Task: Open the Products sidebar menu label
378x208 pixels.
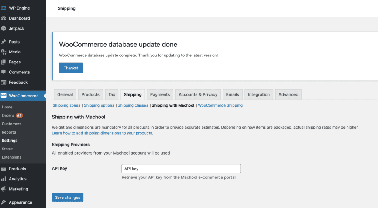Action: coord(17,169)
